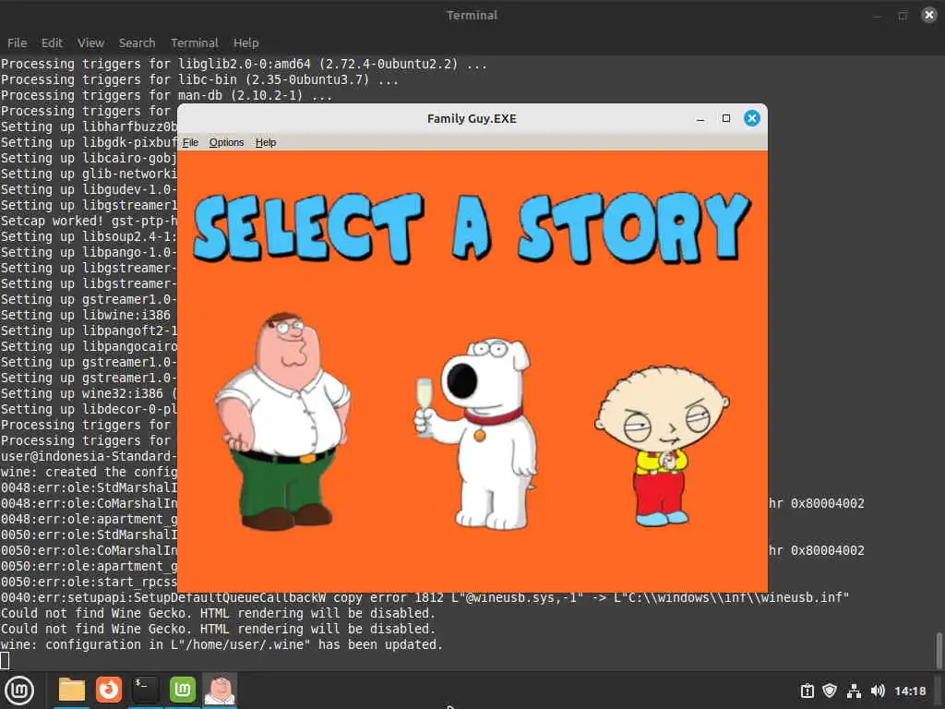Open the Linux Mint start menu
Screen dimensions: 945x709
click(x=19, y=691)
